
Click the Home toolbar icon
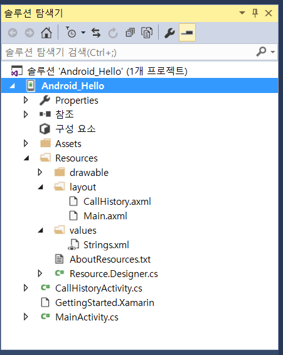46,33
